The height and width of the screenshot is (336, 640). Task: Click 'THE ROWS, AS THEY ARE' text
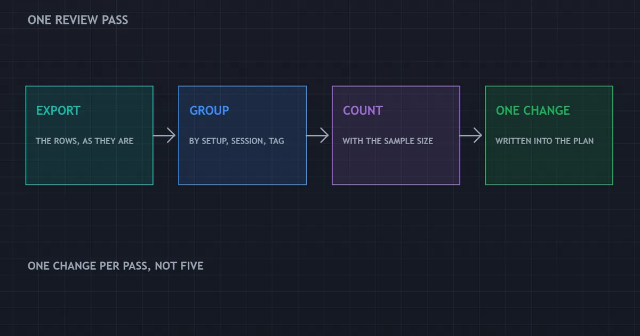click(x=85, y=141)
